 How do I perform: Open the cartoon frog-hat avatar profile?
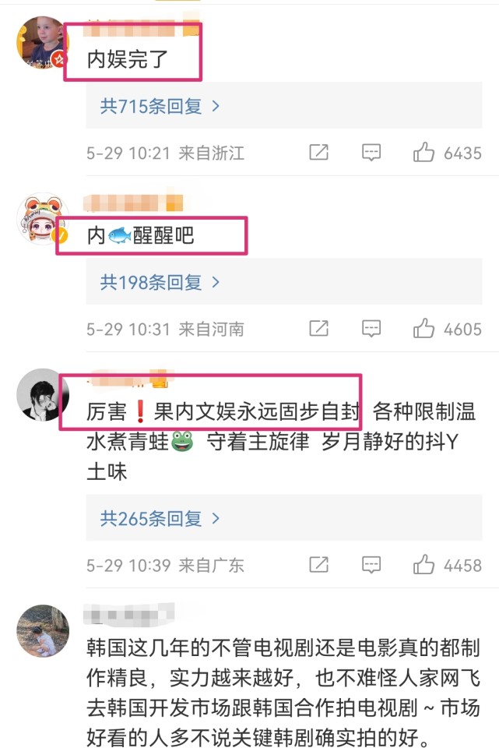[x=42, y=219]
